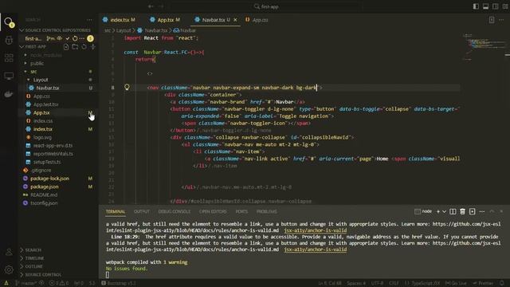The height and width of the screenshot is (287, 510).
Task: Open more actions for the side bar view
Action: tap(89, 20)
